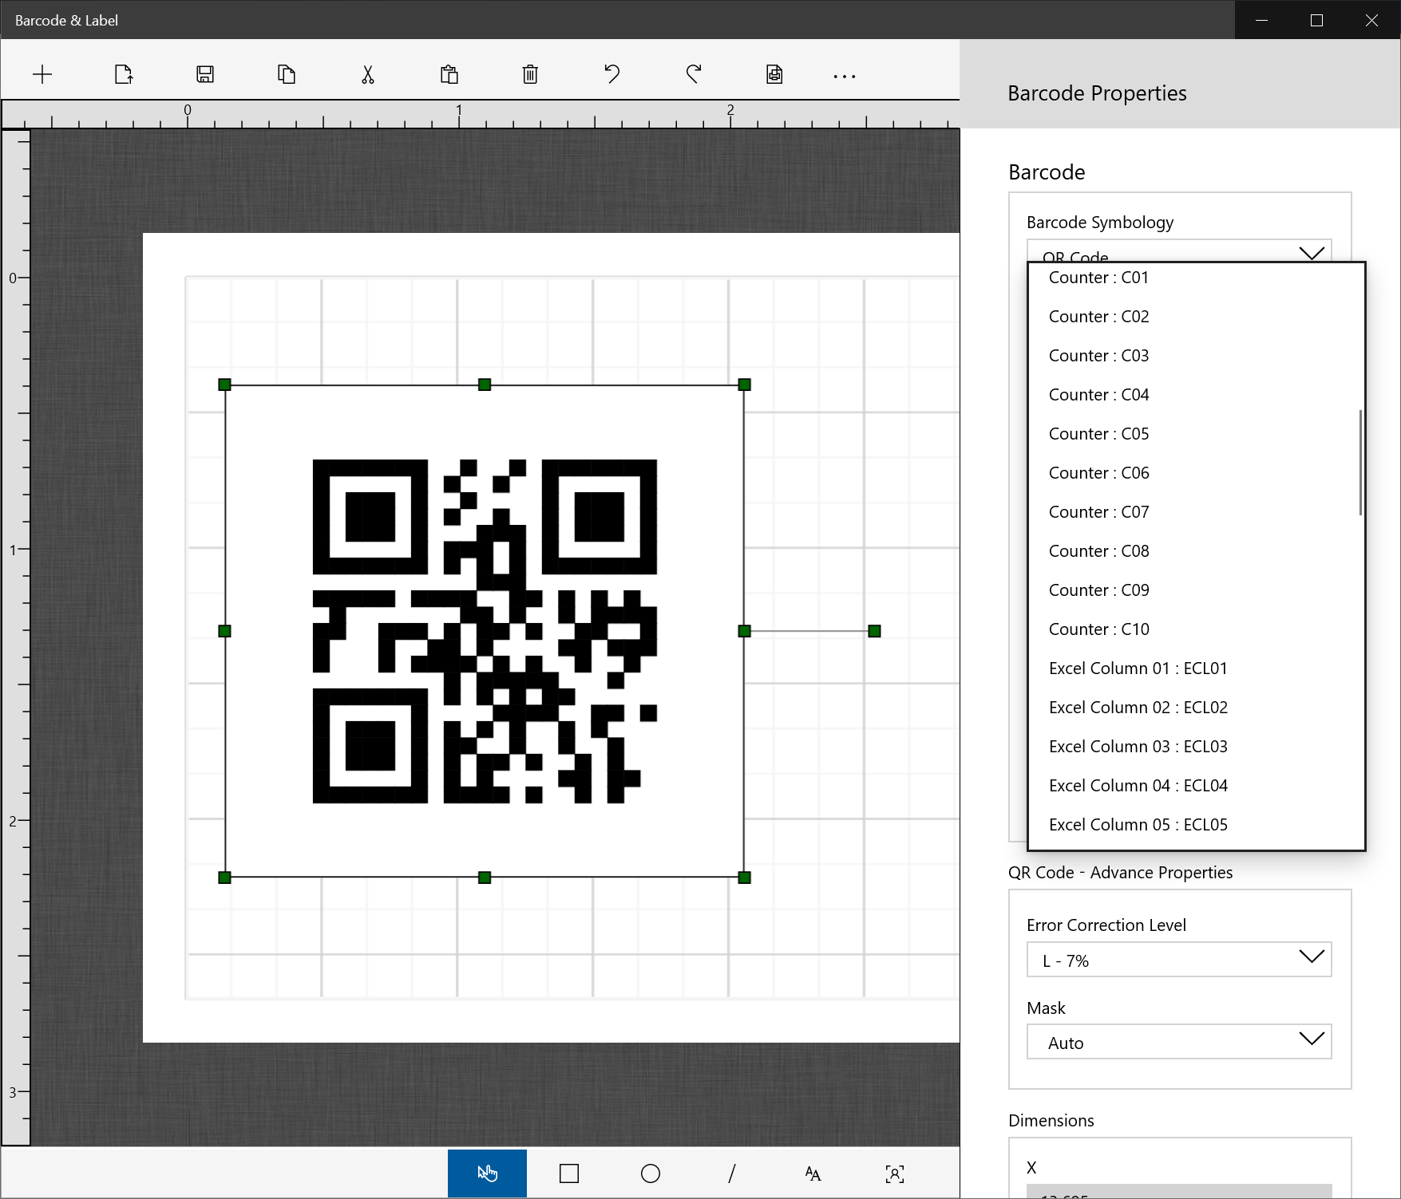The image size is (1401, 1199).
Task: Click the Add new item plus icon
Action: pyautogui.click(x=42, y=75)
